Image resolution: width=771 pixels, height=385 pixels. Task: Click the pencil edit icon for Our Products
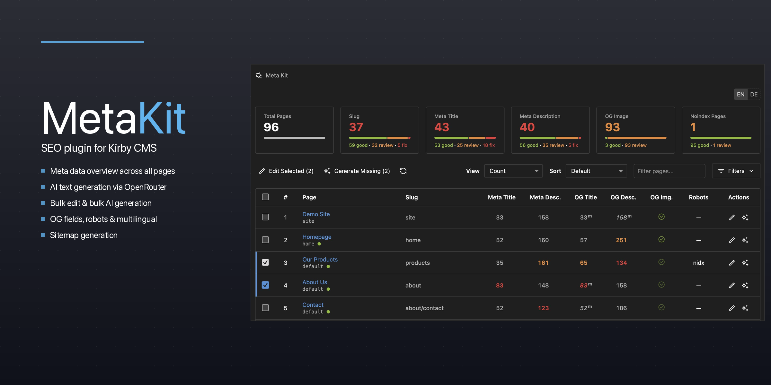coord(732,263)
